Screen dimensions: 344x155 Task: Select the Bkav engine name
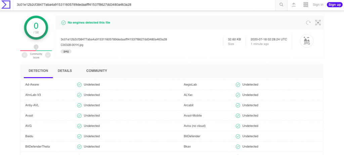pyautogui.click(x=187, y=147)
